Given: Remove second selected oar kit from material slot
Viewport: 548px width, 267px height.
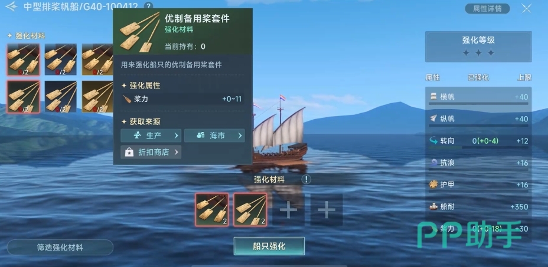Looking at the screenshot, I should (250, 210).
